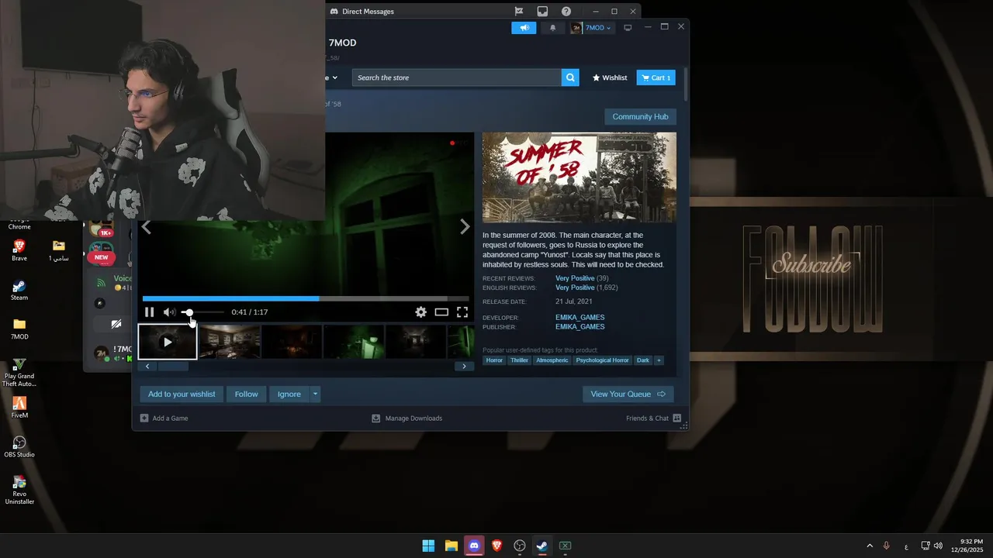The height and width of the screenshot is (558, 993).
Task: Select the Horror tag
Action: pos(494,360)
